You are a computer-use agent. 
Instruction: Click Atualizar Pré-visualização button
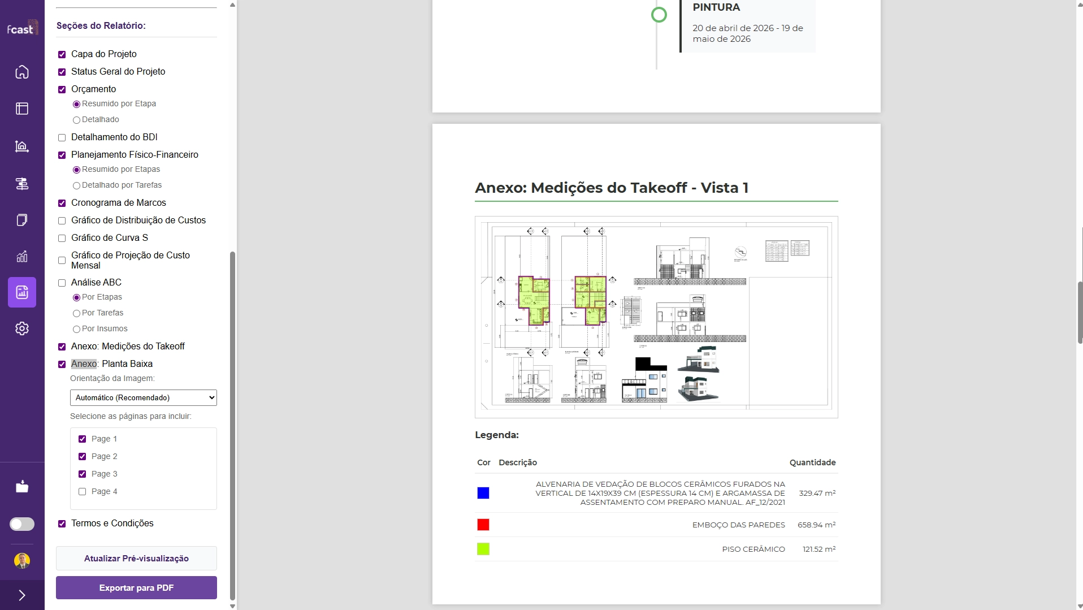coord(136,558)
